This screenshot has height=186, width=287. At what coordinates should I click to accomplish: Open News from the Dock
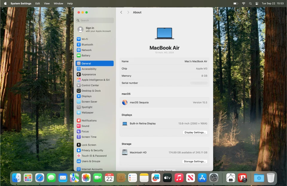pos(190,178)
